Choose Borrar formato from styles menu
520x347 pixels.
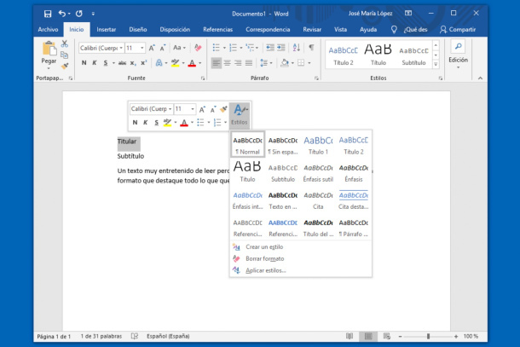[x=265, y=258]
